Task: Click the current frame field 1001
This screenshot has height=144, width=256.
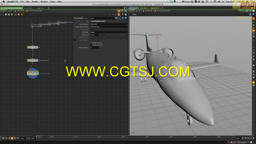Action: pos(22,138)
